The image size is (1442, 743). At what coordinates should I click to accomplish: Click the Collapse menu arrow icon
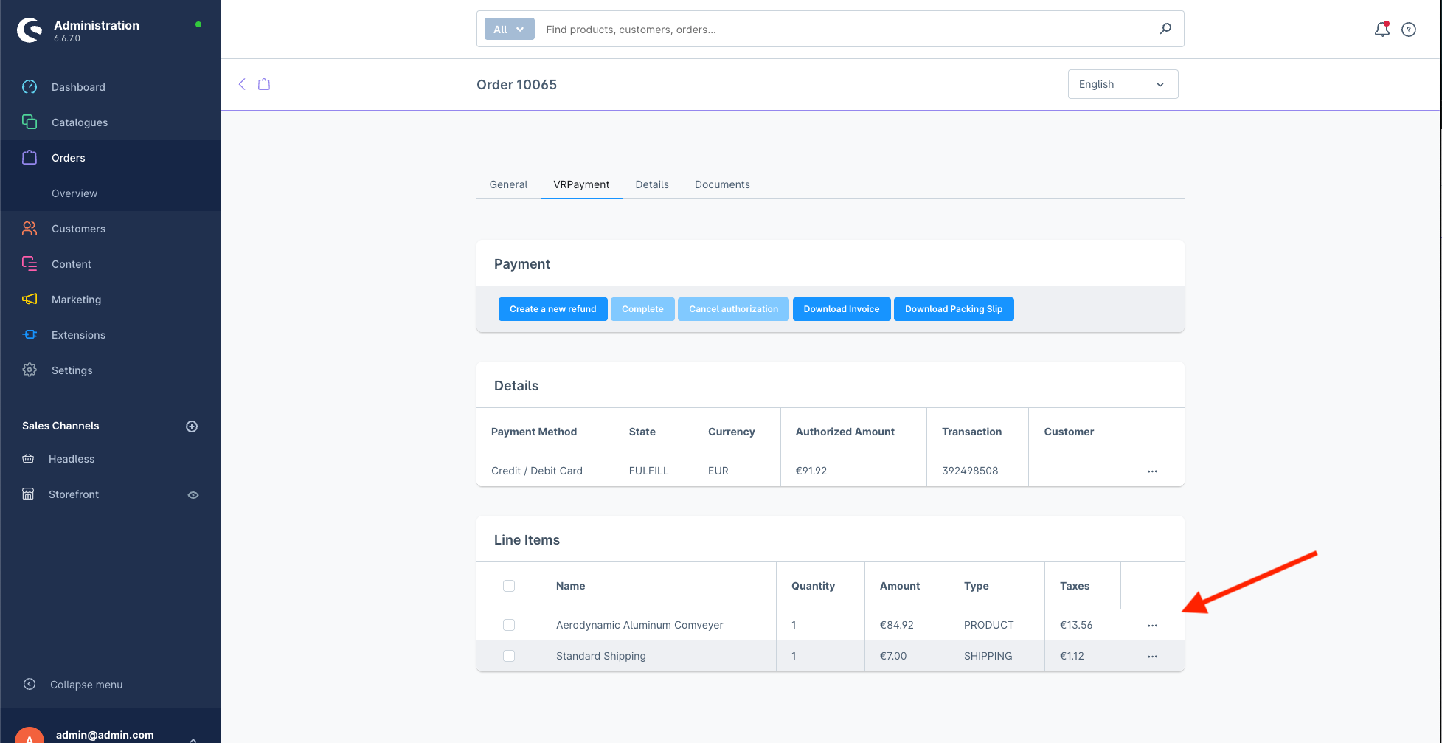30,685
